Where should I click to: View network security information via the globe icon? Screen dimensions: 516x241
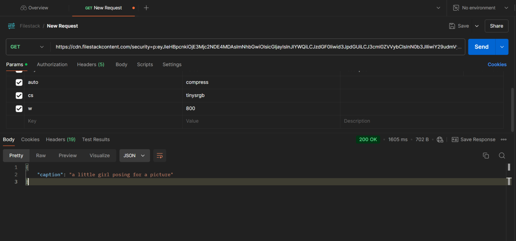440,139
